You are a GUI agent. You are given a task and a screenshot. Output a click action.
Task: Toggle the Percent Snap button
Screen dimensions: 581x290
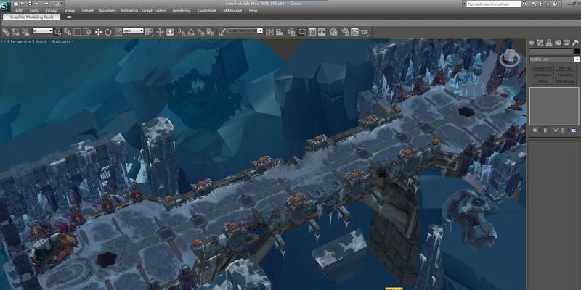[200, 32]
